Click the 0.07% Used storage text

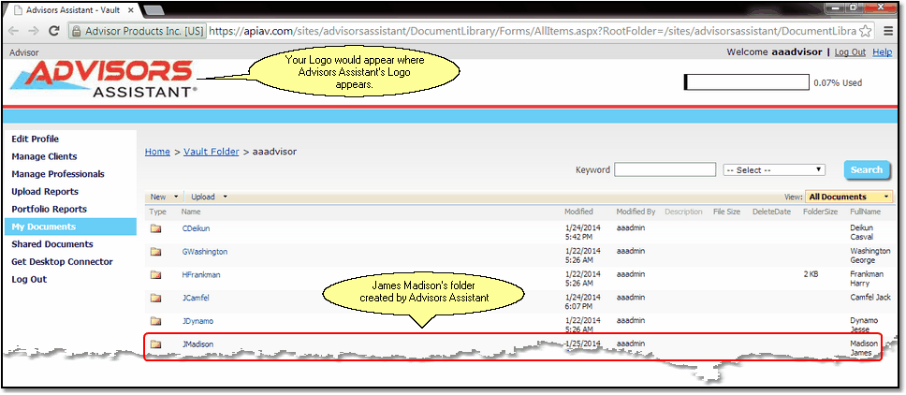[838, 83]
